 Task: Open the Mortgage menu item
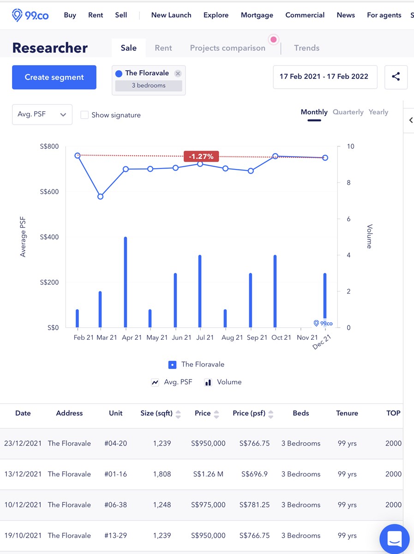pyautogui.click(x=257, y=15)
